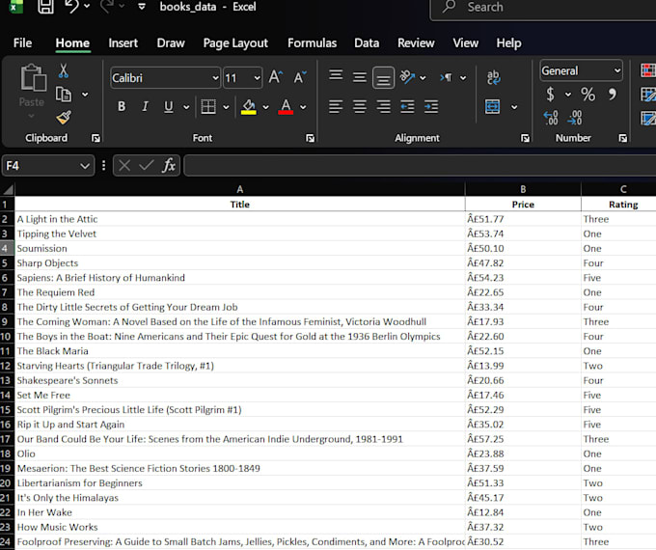Click Decrease Indent icon
Image resolution: width=656 pixels, height=550 pixels.
pos(407,107)
